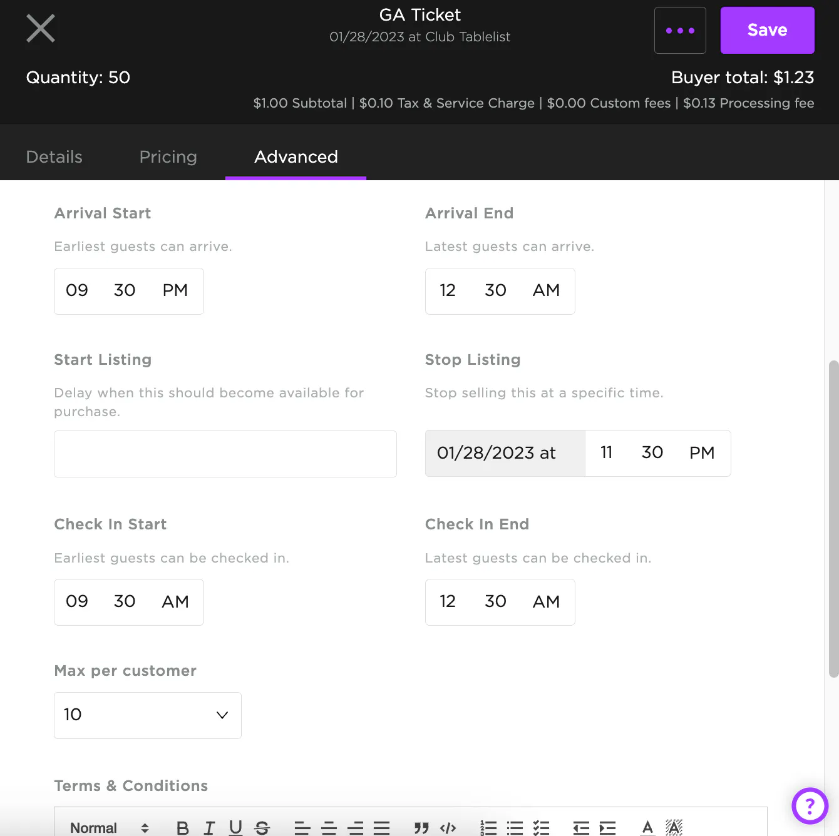Start a numbered list in Terms editor
The image size is (839, 836).
coord(488,828)
